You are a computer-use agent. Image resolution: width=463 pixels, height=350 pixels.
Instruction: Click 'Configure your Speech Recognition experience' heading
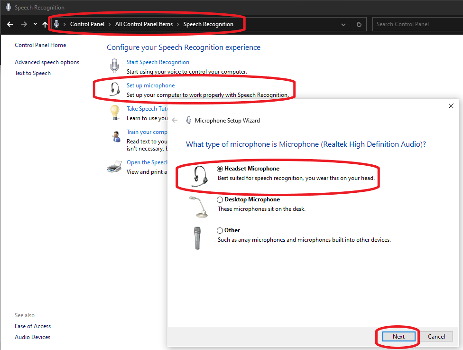tap(184, 47)
